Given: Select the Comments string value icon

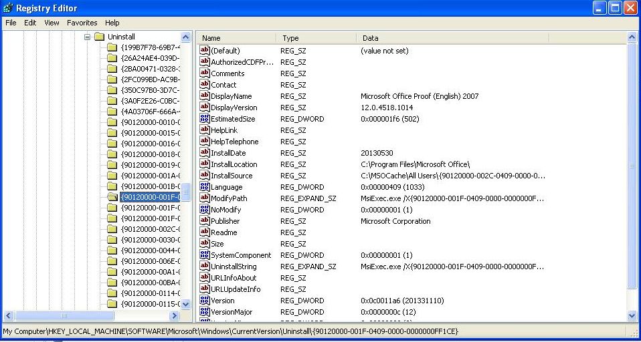Looking at the screenshot, I should [204, 73].
